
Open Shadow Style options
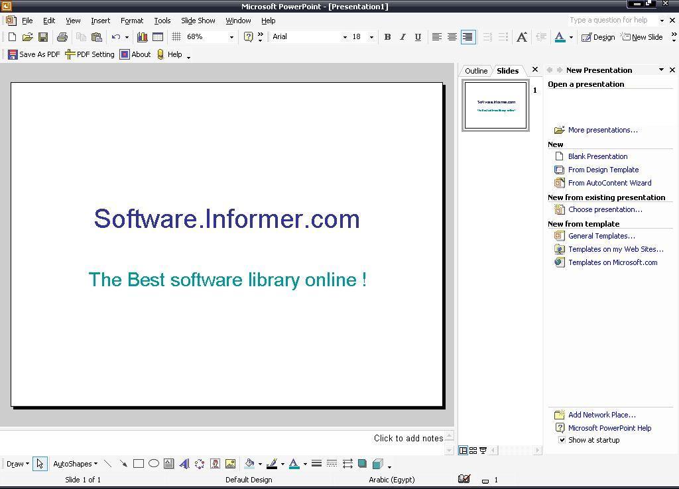[363, 464]
